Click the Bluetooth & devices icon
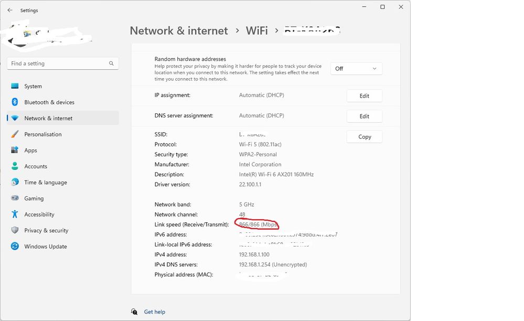This screenshot has width=524, height=321. [x=15, y=102]
